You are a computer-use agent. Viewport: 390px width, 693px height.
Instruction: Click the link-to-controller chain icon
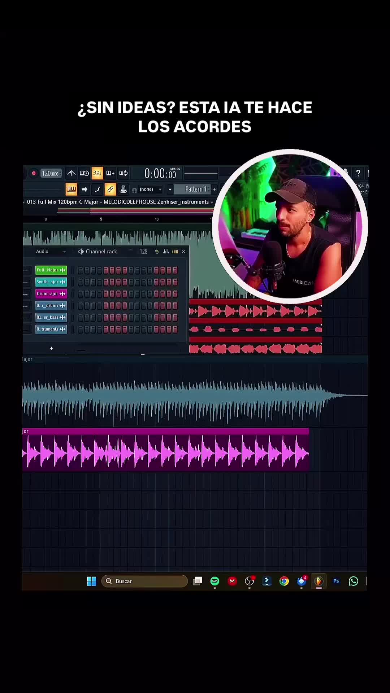[110, 189]
